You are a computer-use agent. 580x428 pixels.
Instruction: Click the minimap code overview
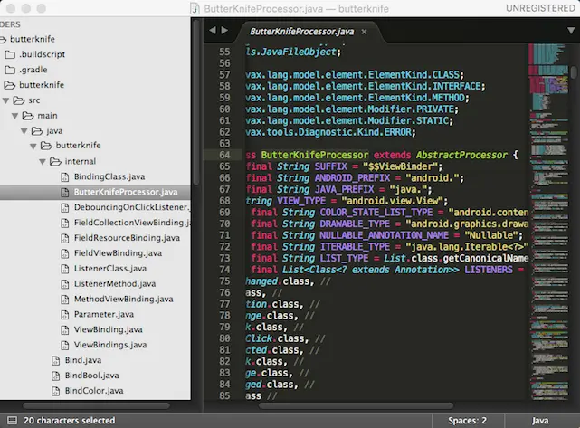coord(548,222)
